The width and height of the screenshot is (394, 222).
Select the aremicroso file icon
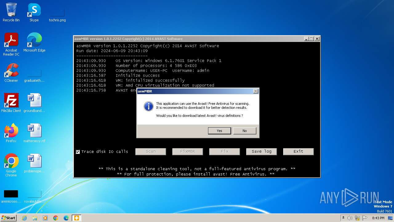11,196
